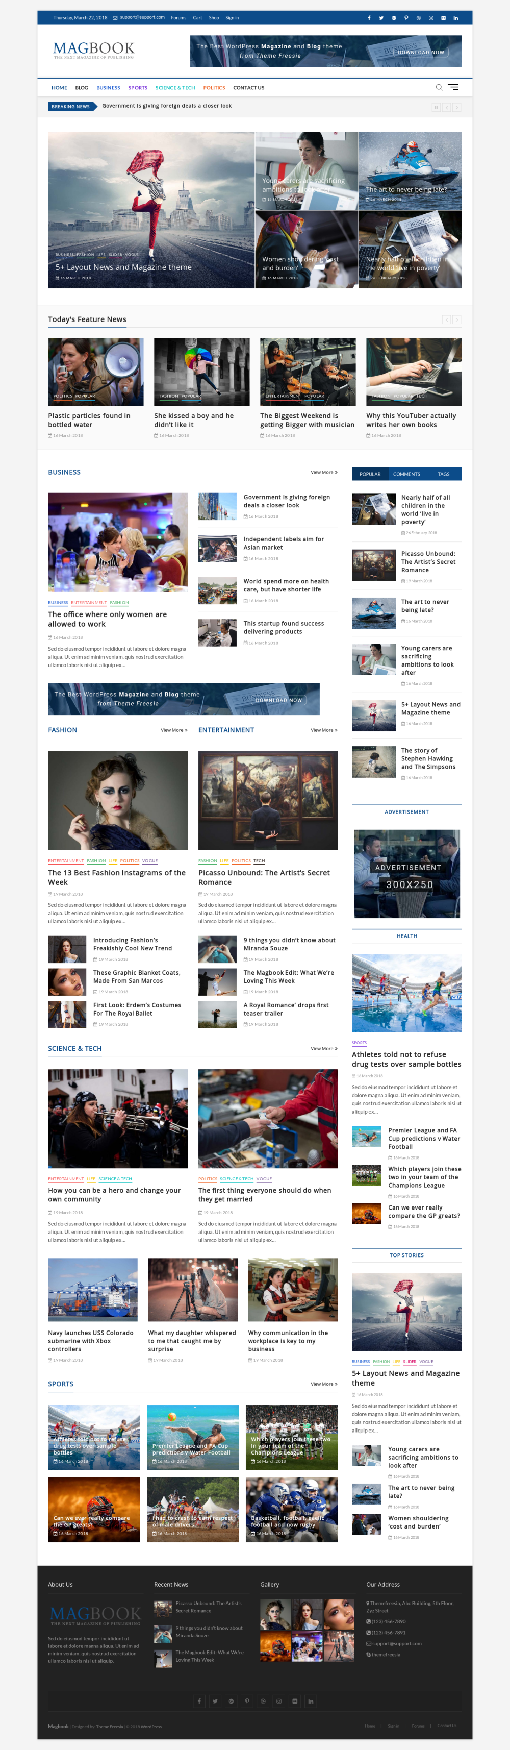Open the Theme Freesia link in the footer

pos(109,1726)
